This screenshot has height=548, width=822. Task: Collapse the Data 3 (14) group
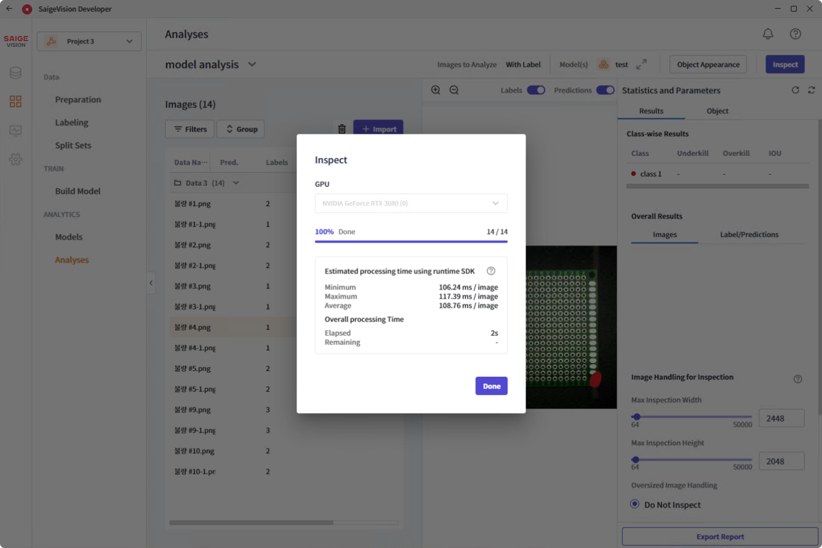coord(236,183)
